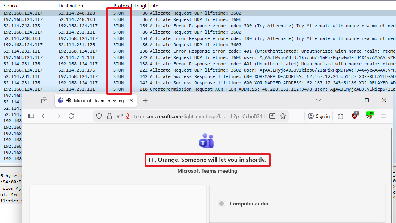Click the Sign in button
396x223 pixels.
click(x=319, y=116)
